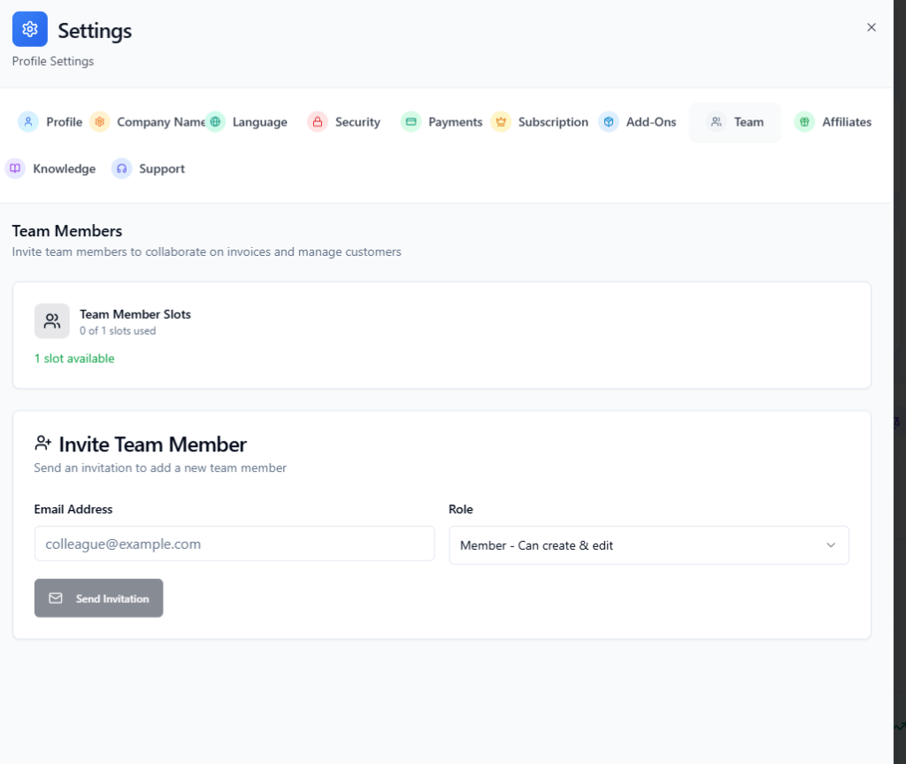Click the Knowledge book icon
906x764 pixels.
(x=14, y=168)
